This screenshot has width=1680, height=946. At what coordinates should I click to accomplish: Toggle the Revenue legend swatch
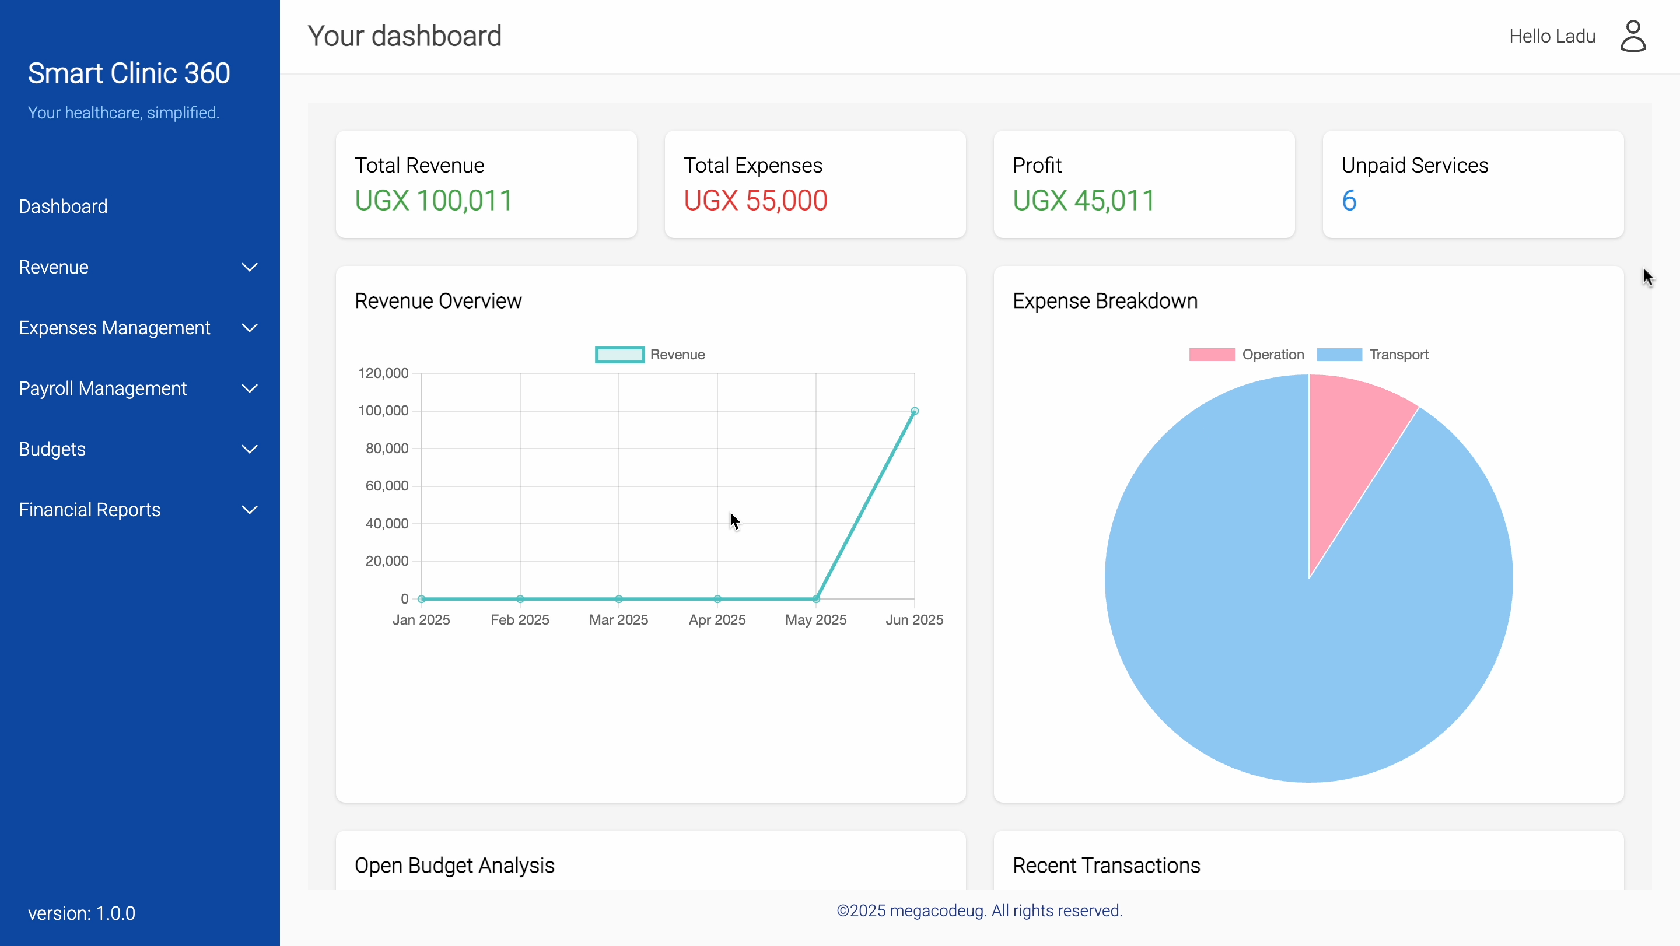(x=619, y=355)
